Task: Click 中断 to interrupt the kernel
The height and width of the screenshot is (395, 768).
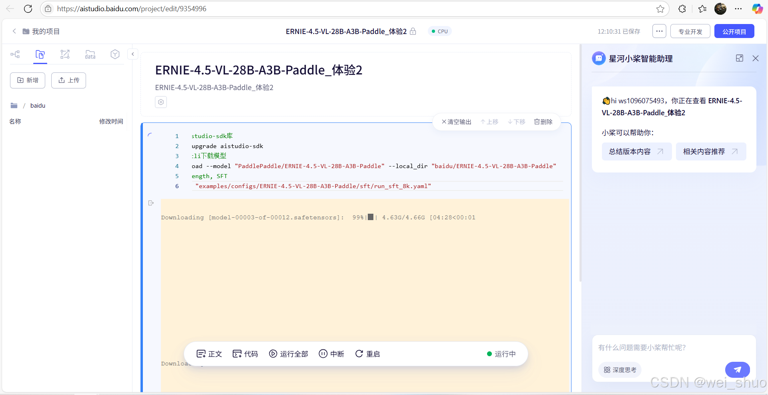Action: tap(331, 354)
